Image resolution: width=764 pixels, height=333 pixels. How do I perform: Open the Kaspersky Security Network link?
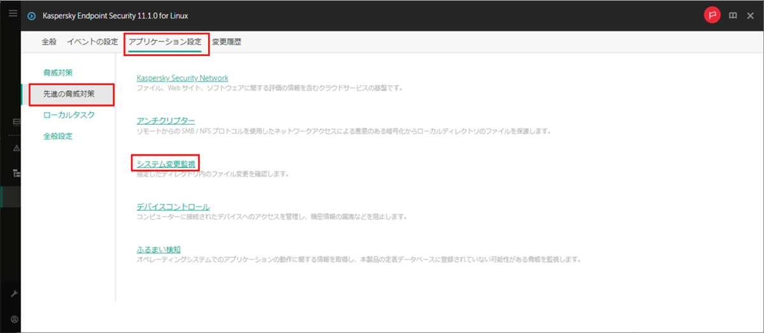[x=182, y=78]
